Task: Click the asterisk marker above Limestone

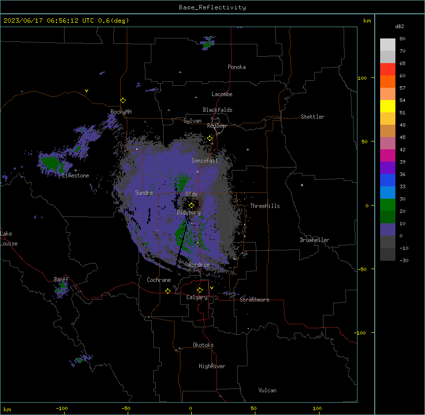Action: [x=75, y=170]
